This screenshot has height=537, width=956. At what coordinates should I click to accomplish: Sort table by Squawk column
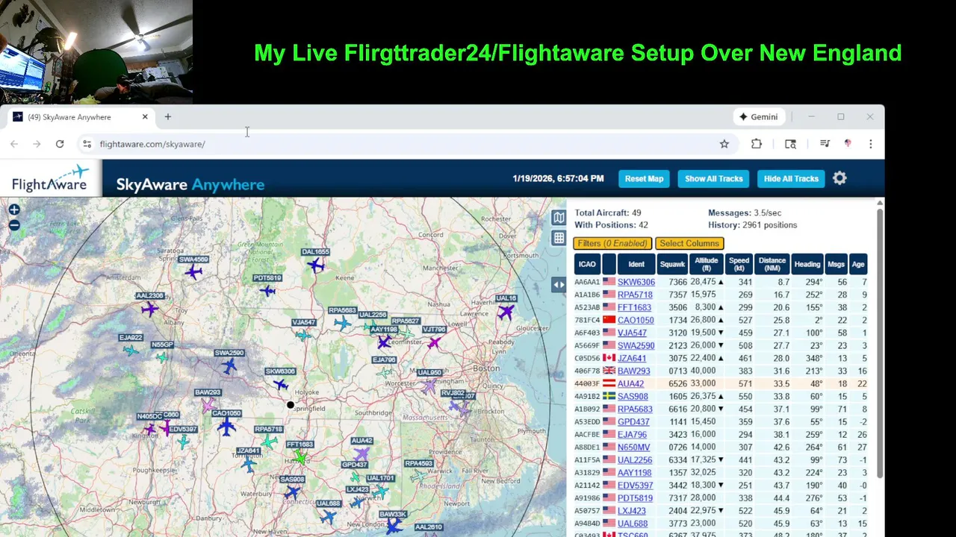(672, 264)
